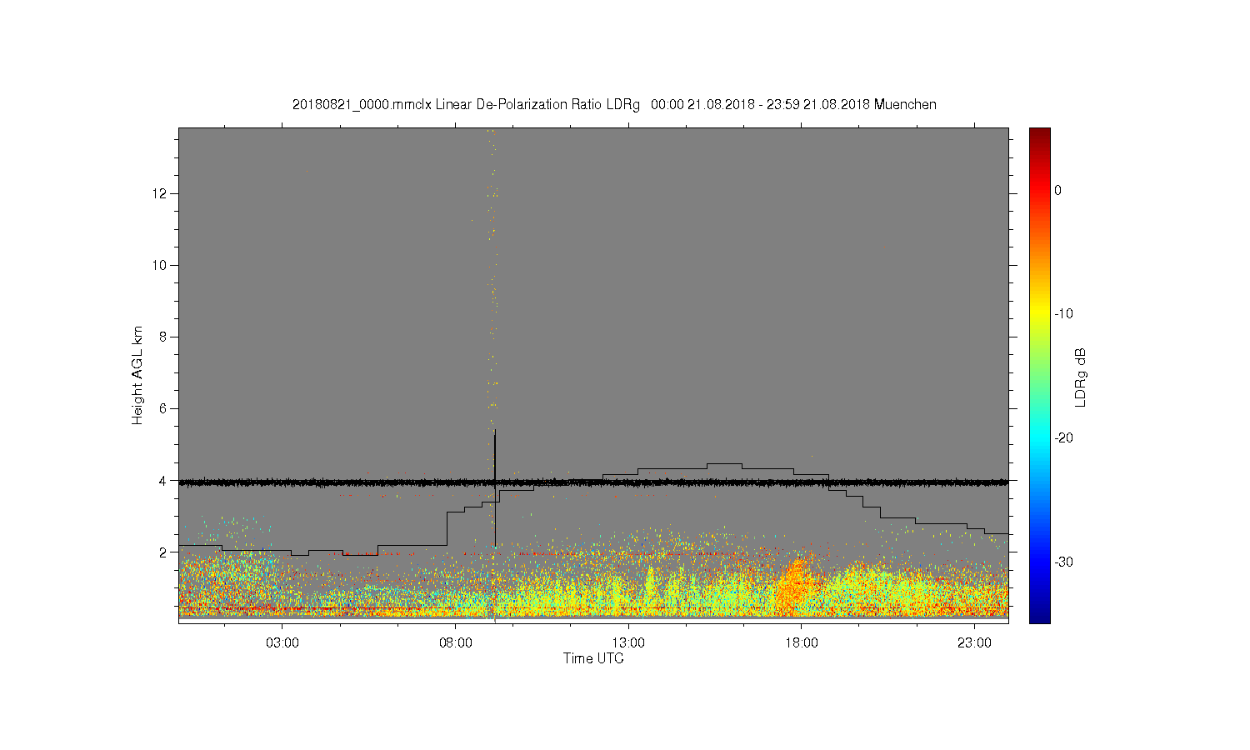
Task: Click the black vertical spike near 09:00
Action: click(x=495, y=487)
